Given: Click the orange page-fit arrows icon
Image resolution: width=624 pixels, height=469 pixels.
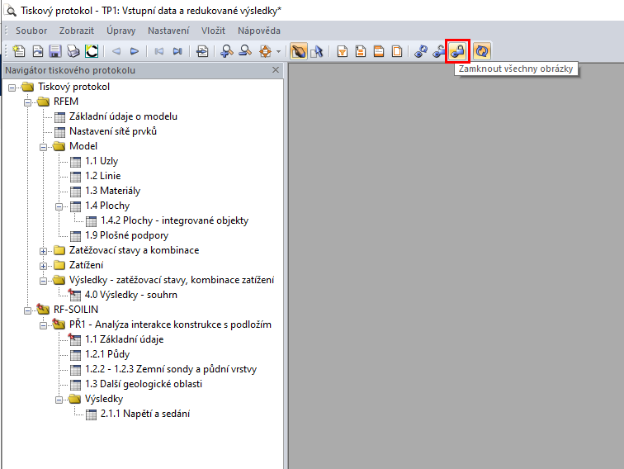Looking at the screenshot, I should click(265, 51).
